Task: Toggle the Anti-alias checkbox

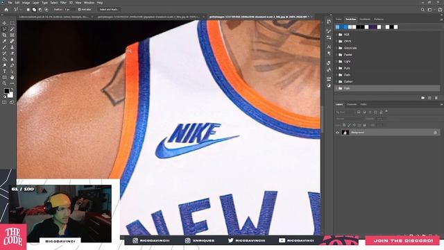Action: coord(79,10)
